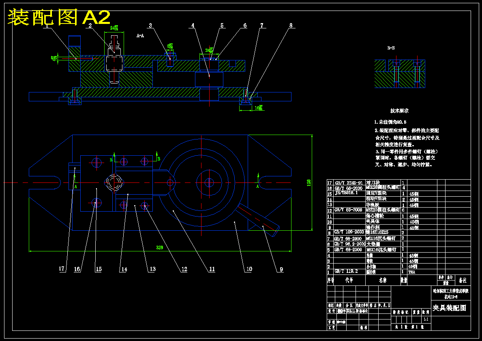The height and width of the screenshot is (341, 482).
Task: Click balloon number '4' above the section view
Action: [x=193, y=25]
